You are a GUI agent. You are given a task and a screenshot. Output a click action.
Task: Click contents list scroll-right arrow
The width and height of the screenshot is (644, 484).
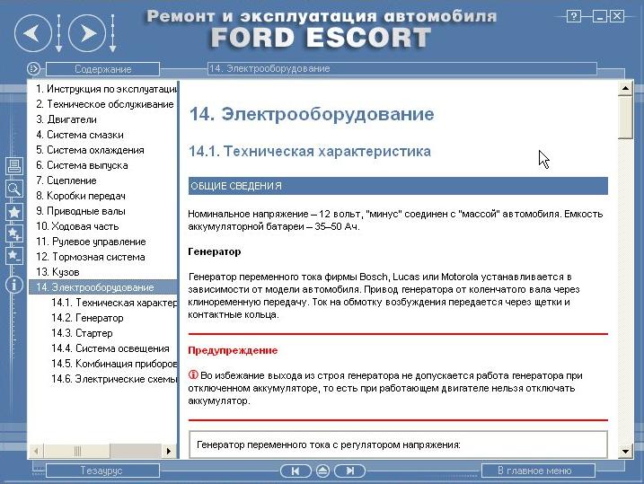pos(169,451)
